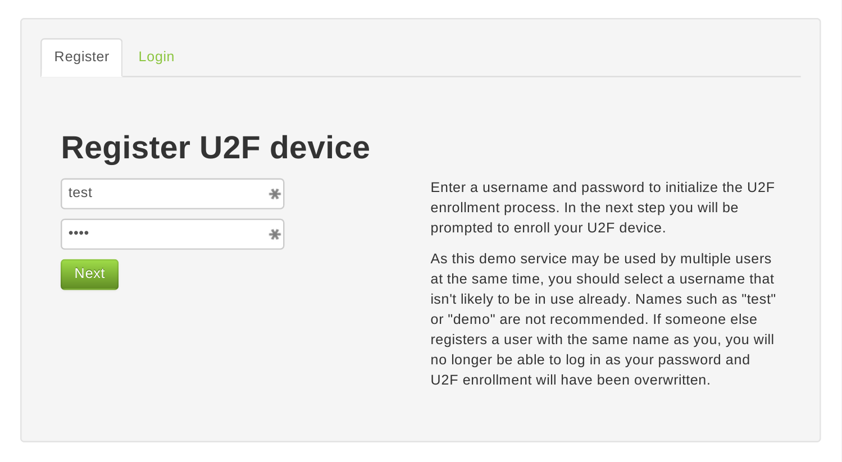Click the paragraph starting "Enter a username"
This screenshot has width=842, height=462.
pos(603,208)
